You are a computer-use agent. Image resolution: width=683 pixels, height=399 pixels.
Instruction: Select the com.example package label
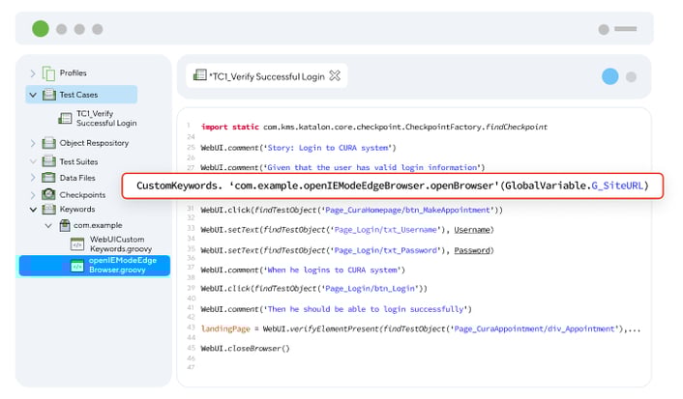pos(98,225)
